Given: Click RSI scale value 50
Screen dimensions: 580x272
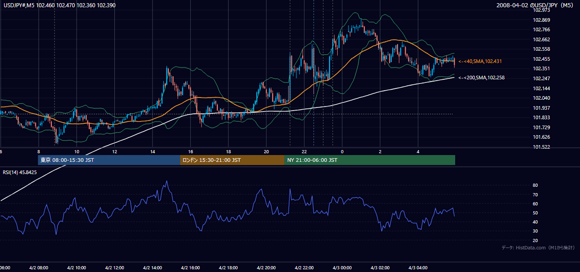Looking at the screenshot, I should coord(535,213).
